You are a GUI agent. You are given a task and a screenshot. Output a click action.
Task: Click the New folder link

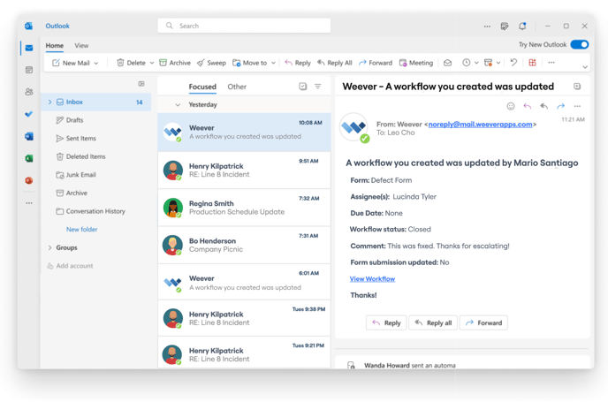[x=82, y=230]
